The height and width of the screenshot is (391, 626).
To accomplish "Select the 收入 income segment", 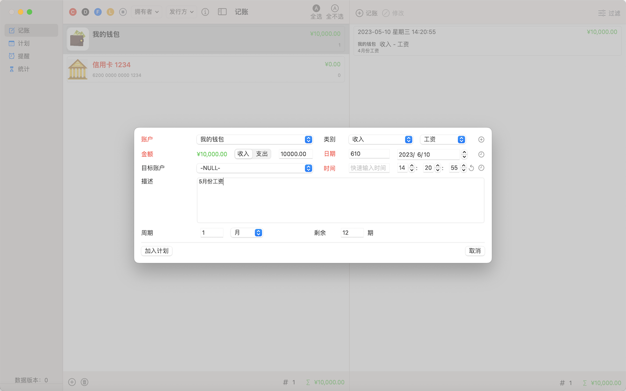I will pos(244,154).
